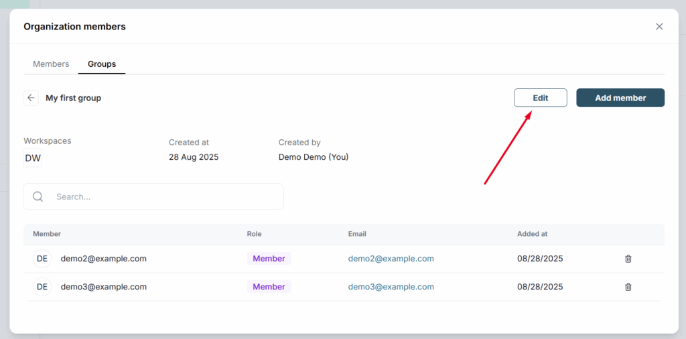Image resolution: width=686 pixels, height=339 pixels.
Task: Click the DE avatar for demo2@example.com
Action: (42, 259)
